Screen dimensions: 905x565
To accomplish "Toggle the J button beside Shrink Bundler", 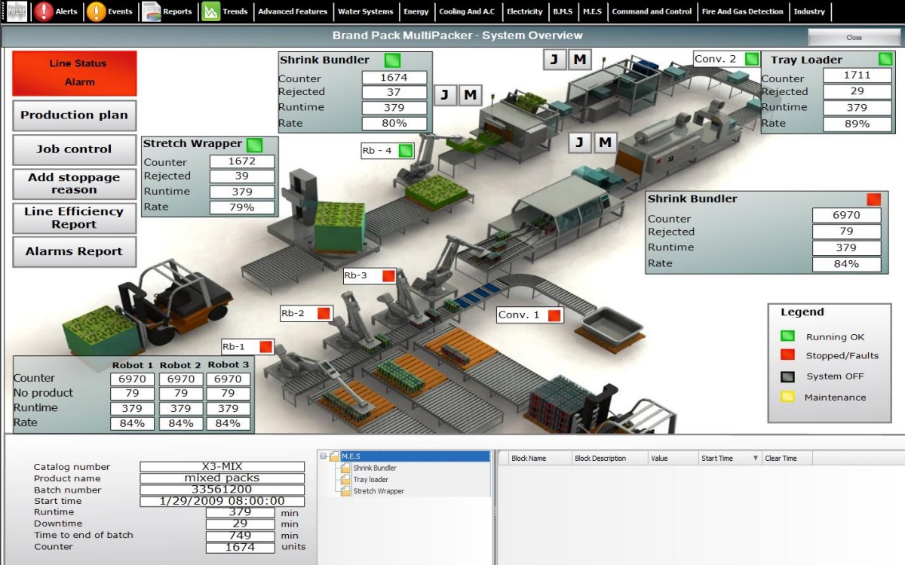I will 445,94.
